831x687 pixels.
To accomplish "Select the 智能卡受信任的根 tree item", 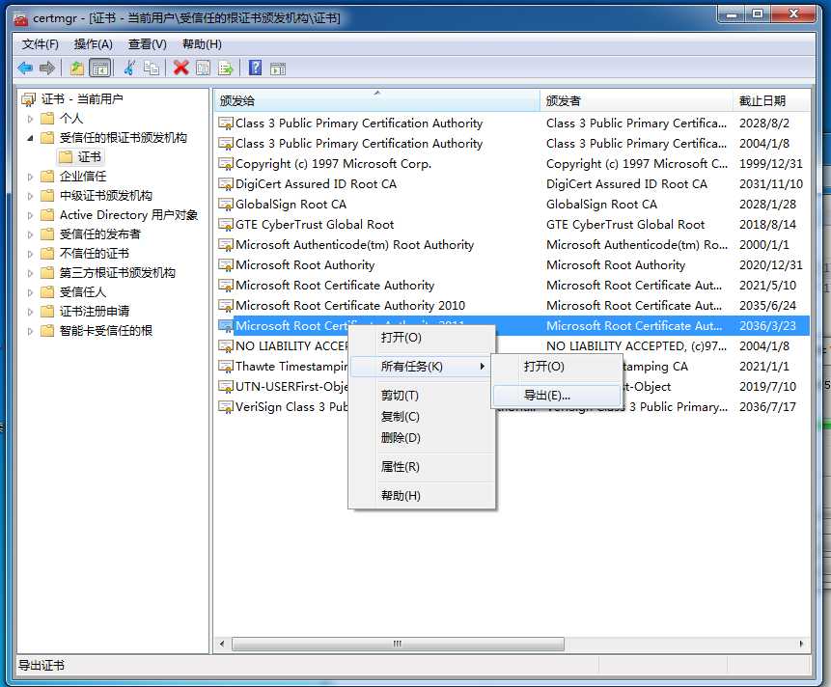I will click(x=106, y=331).
